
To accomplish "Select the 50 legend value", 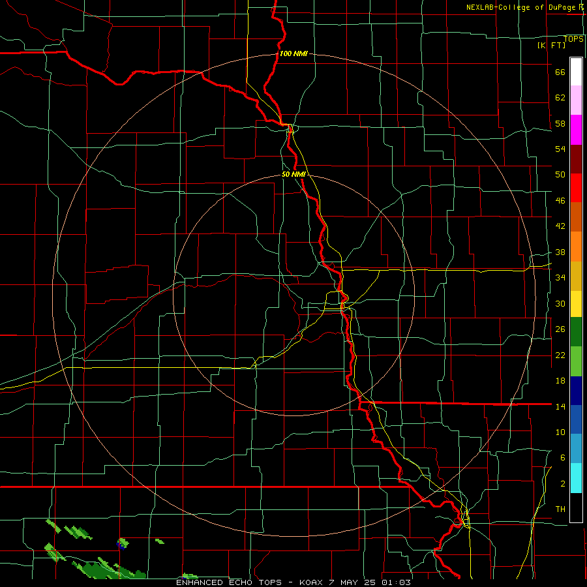I will [x=560, y=175].
